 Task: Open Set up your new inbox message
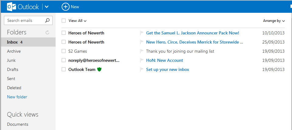point(168,70)
